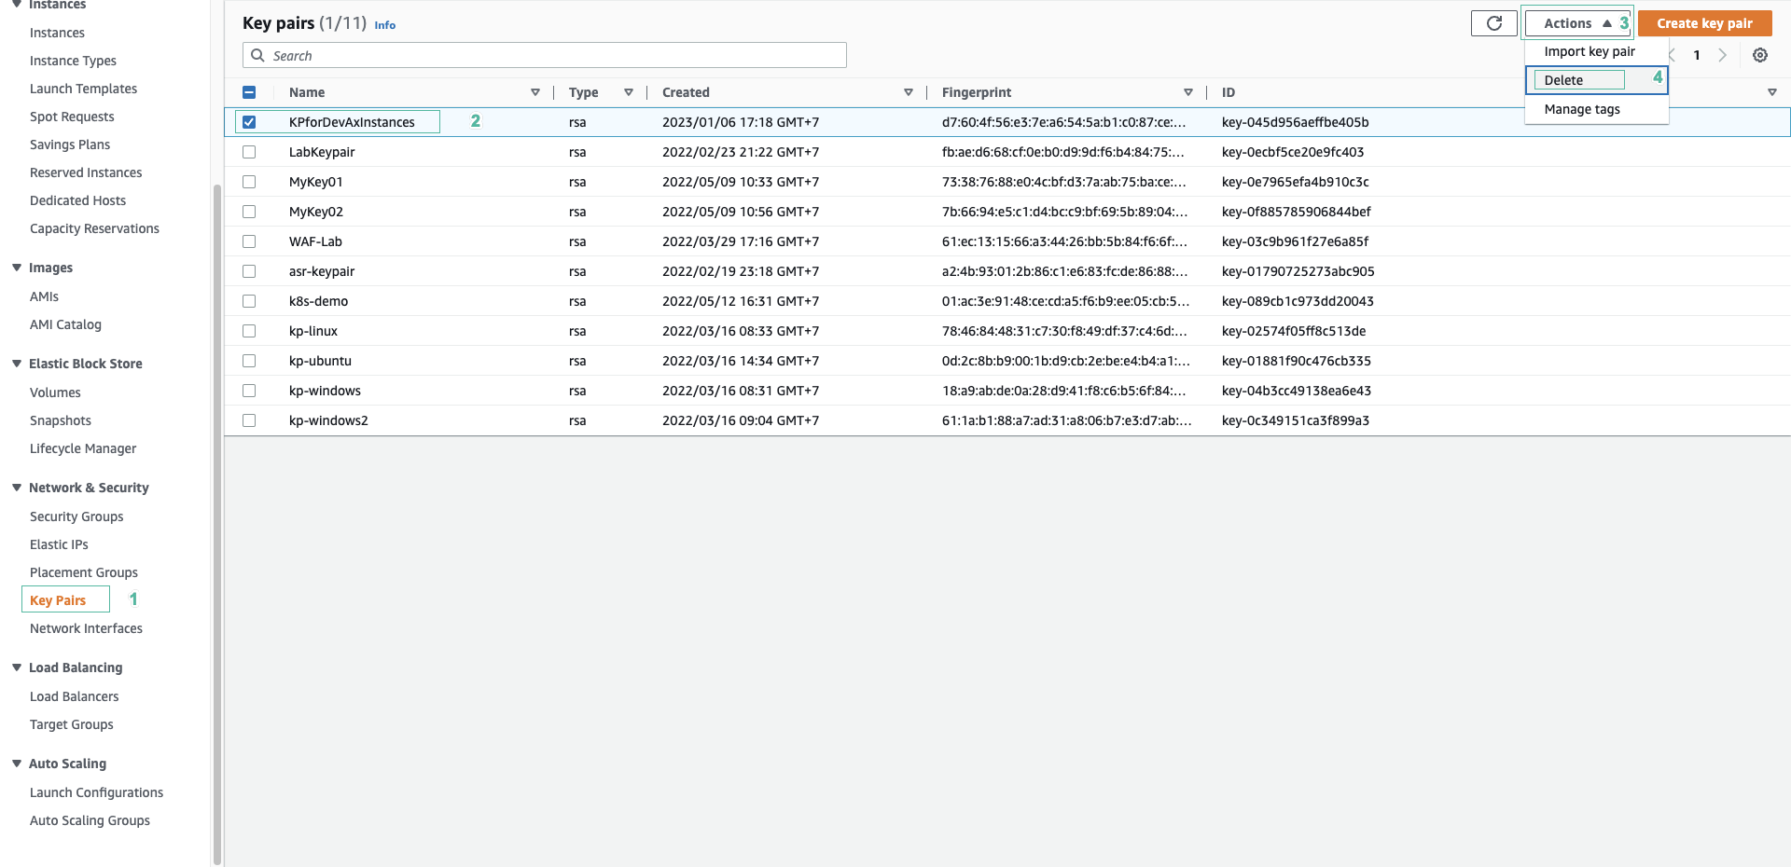
Task: Open Elastic IPs page
Action: point(59,544)
